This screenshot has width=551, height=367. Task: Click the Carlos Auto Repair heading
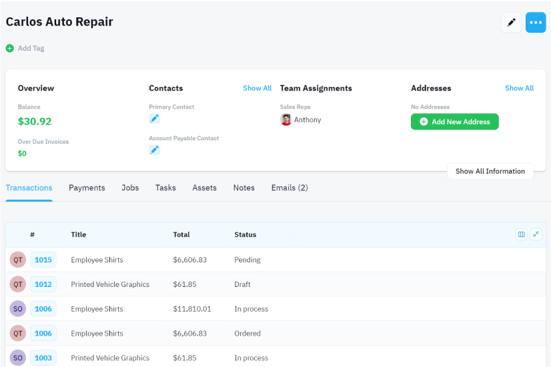(60, 22)
